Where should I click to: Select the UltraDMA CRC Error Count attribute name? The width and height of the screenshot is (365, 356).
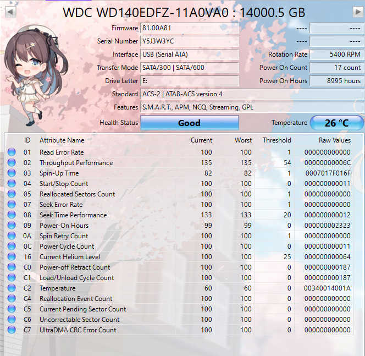tap(78, 330)
